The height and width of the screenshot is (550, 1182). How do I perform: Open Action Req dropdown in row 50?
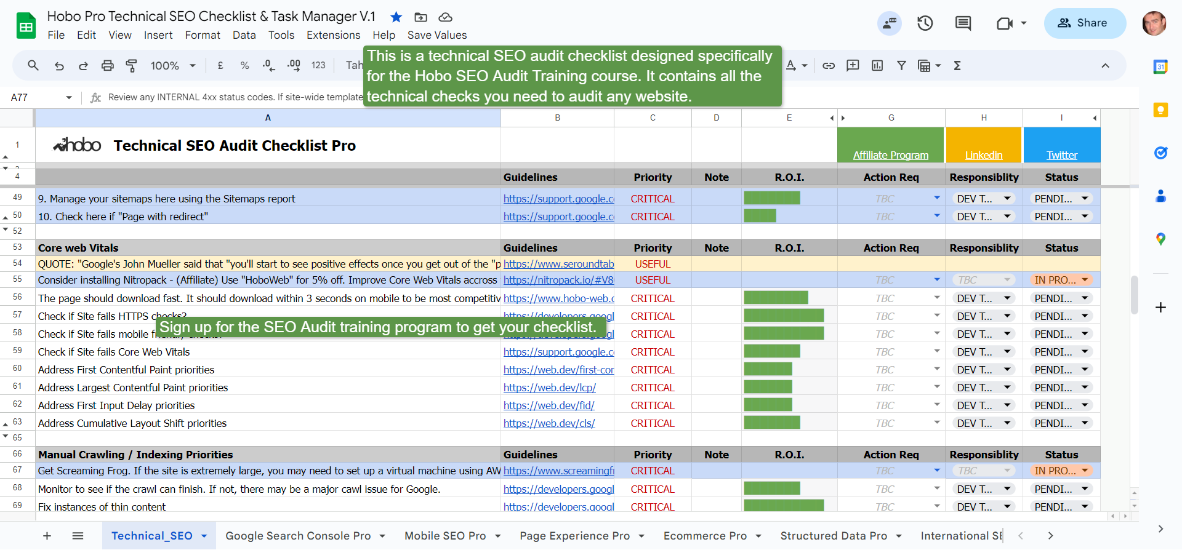[937, 216]
